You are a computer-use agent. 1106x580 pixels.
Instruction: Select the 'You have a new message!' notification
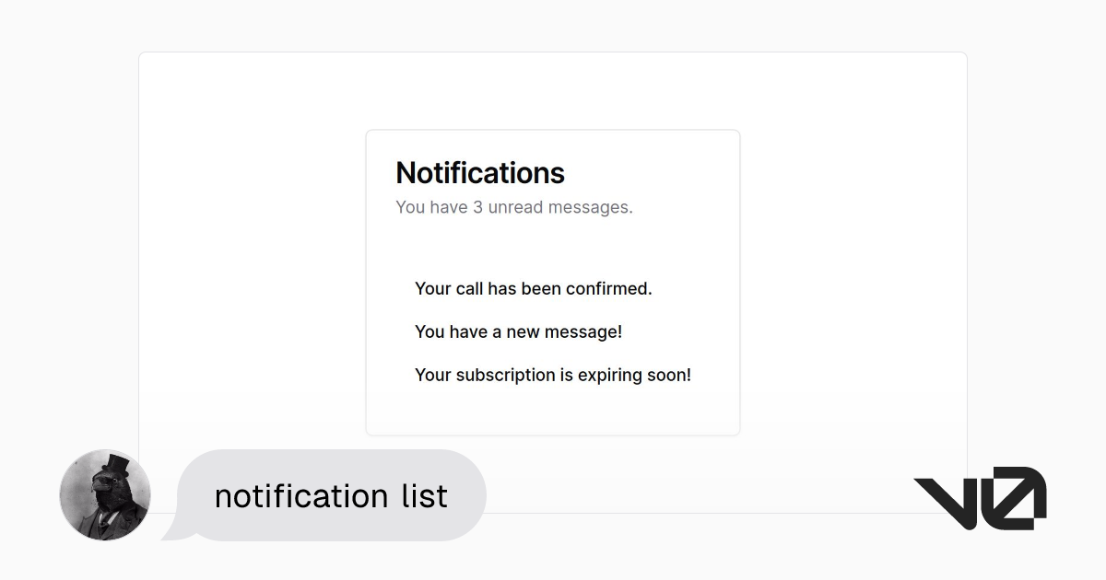pyautogui.click(x=518, y=331)
